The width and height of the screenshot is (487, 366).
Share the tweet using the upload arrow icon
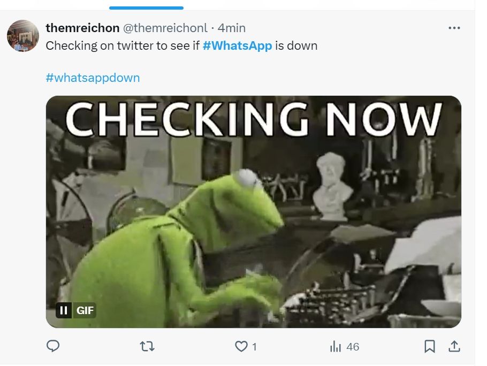point(454,347)
